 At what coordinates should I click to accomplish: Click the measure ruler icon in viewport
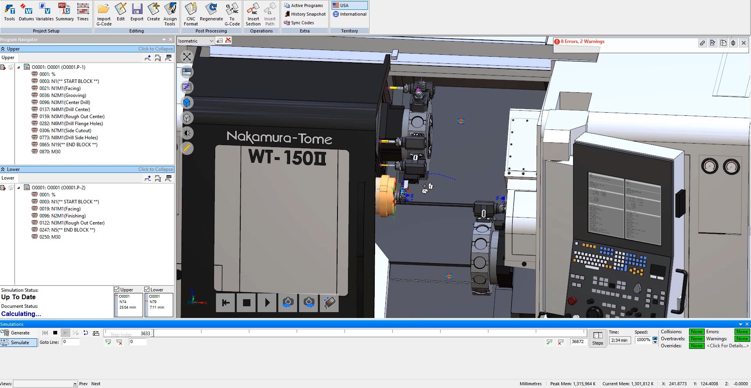[187, 148]
